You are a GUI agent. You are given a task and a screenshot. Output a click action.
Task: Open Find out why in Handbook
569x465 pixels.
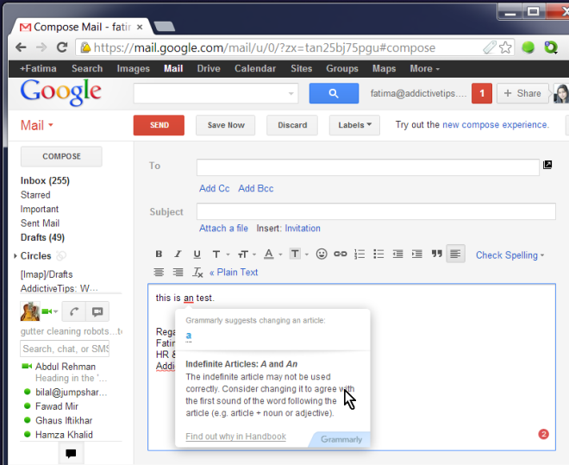[236, 437]
